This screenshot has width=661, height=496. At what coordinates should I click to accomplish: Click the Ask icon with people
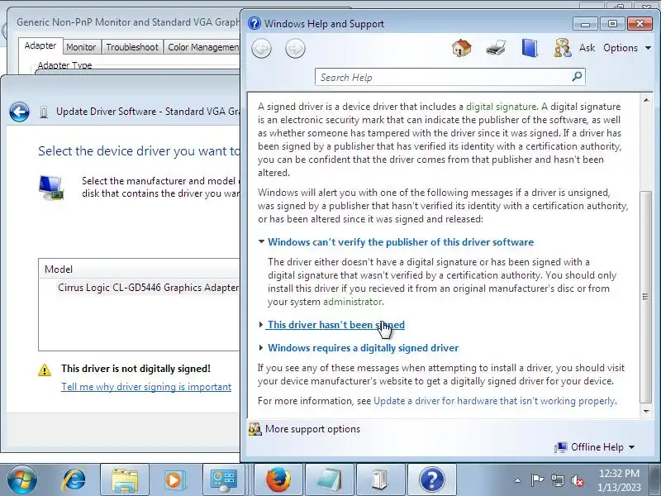click(x=563, y=48)
